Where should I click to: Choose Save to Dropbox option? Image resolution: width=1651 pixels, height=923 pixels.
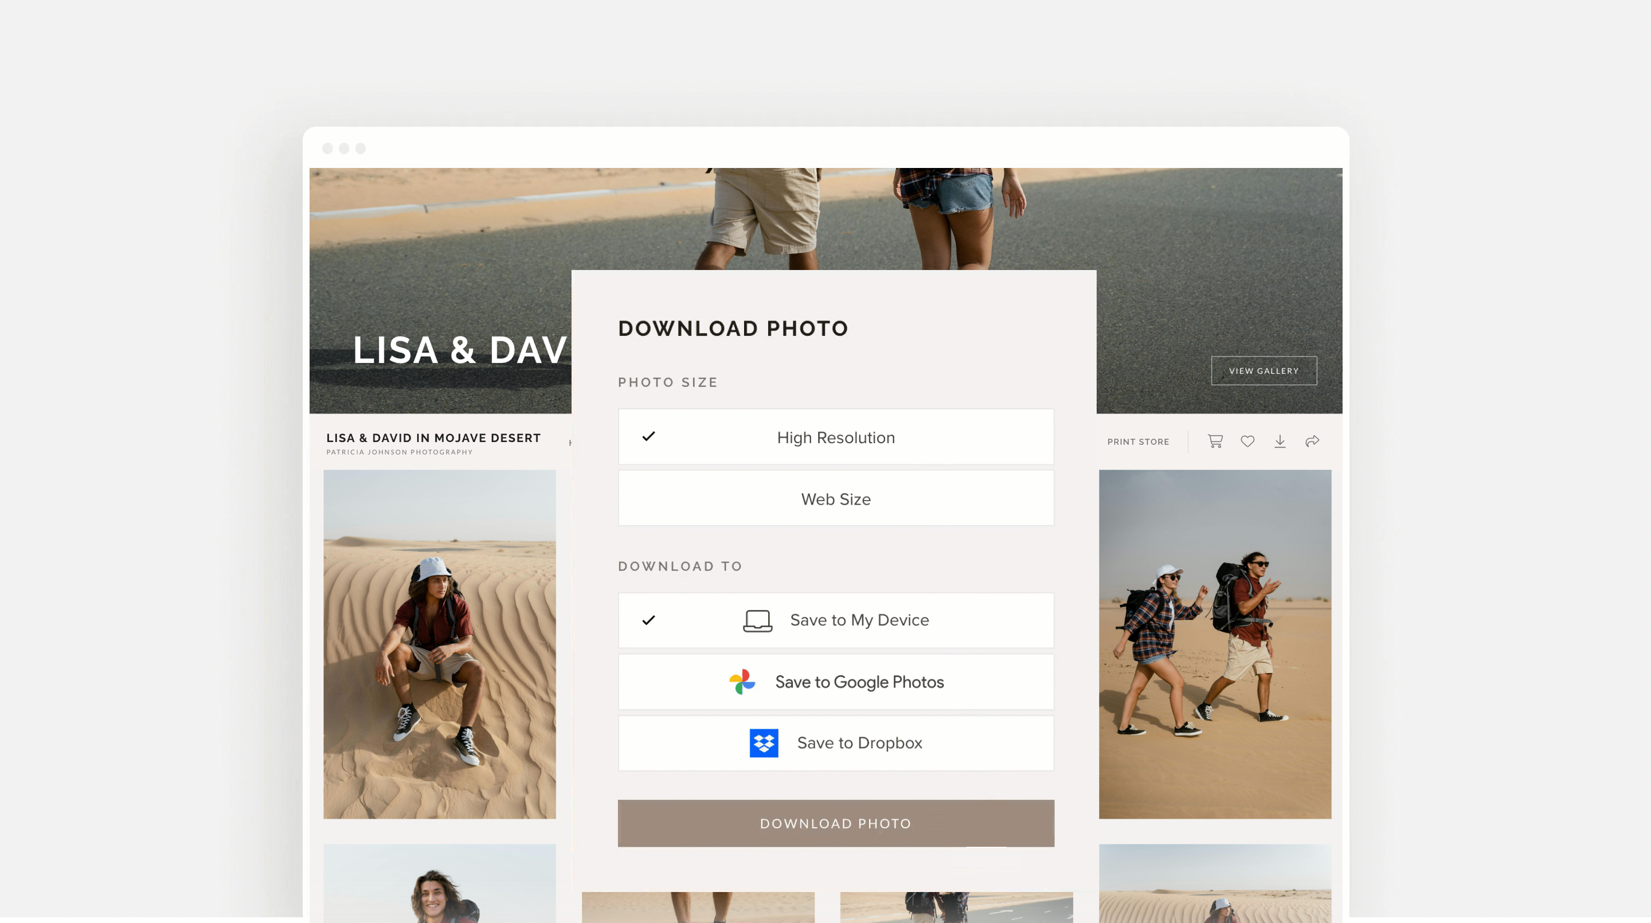tap(859, 743)
